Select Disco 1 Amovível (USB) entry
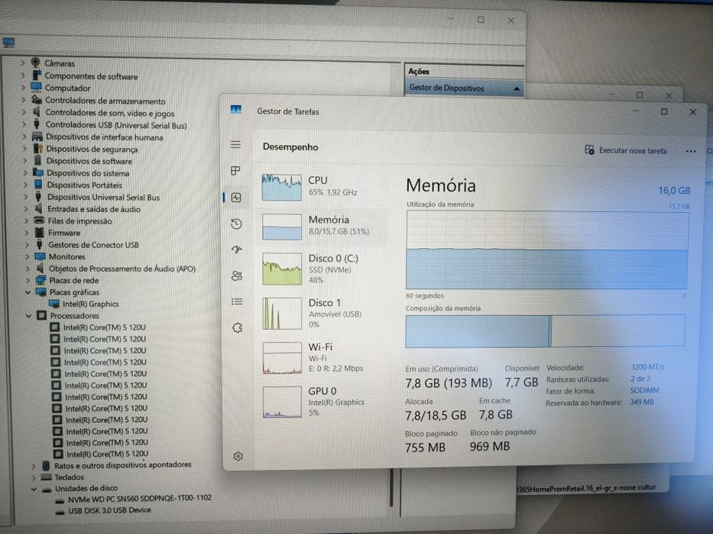The image size is (713, 534). coord(324,313)
